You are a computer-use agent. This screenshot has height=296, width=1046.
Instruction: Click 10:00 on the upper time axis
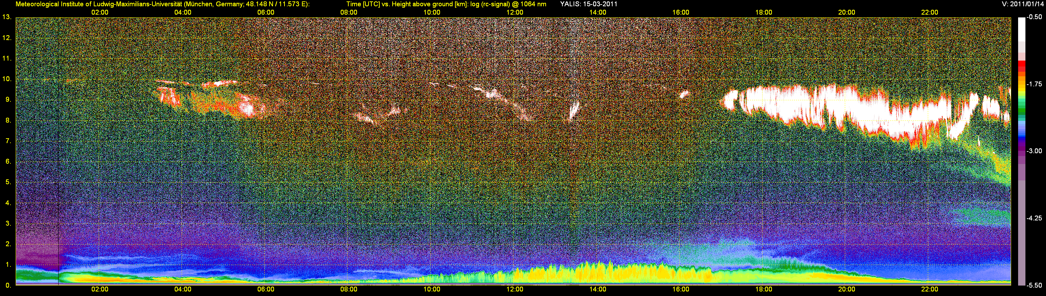pos(432,12)
